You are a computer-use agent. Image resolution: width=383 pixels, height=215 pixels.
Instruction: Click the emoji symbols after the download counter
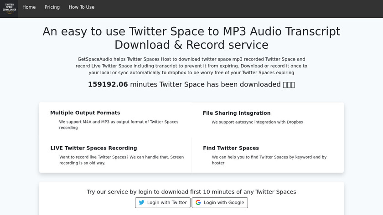coord(289,84)
